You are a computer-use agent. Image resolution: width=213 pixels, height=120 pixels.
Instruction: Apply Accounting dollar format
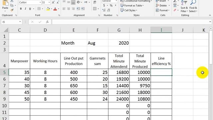pos(104,6)
